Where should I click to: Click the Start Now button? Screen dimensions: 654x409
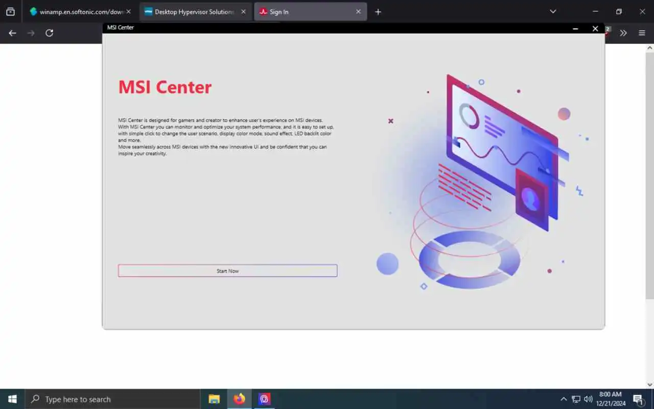coord(227,271)
